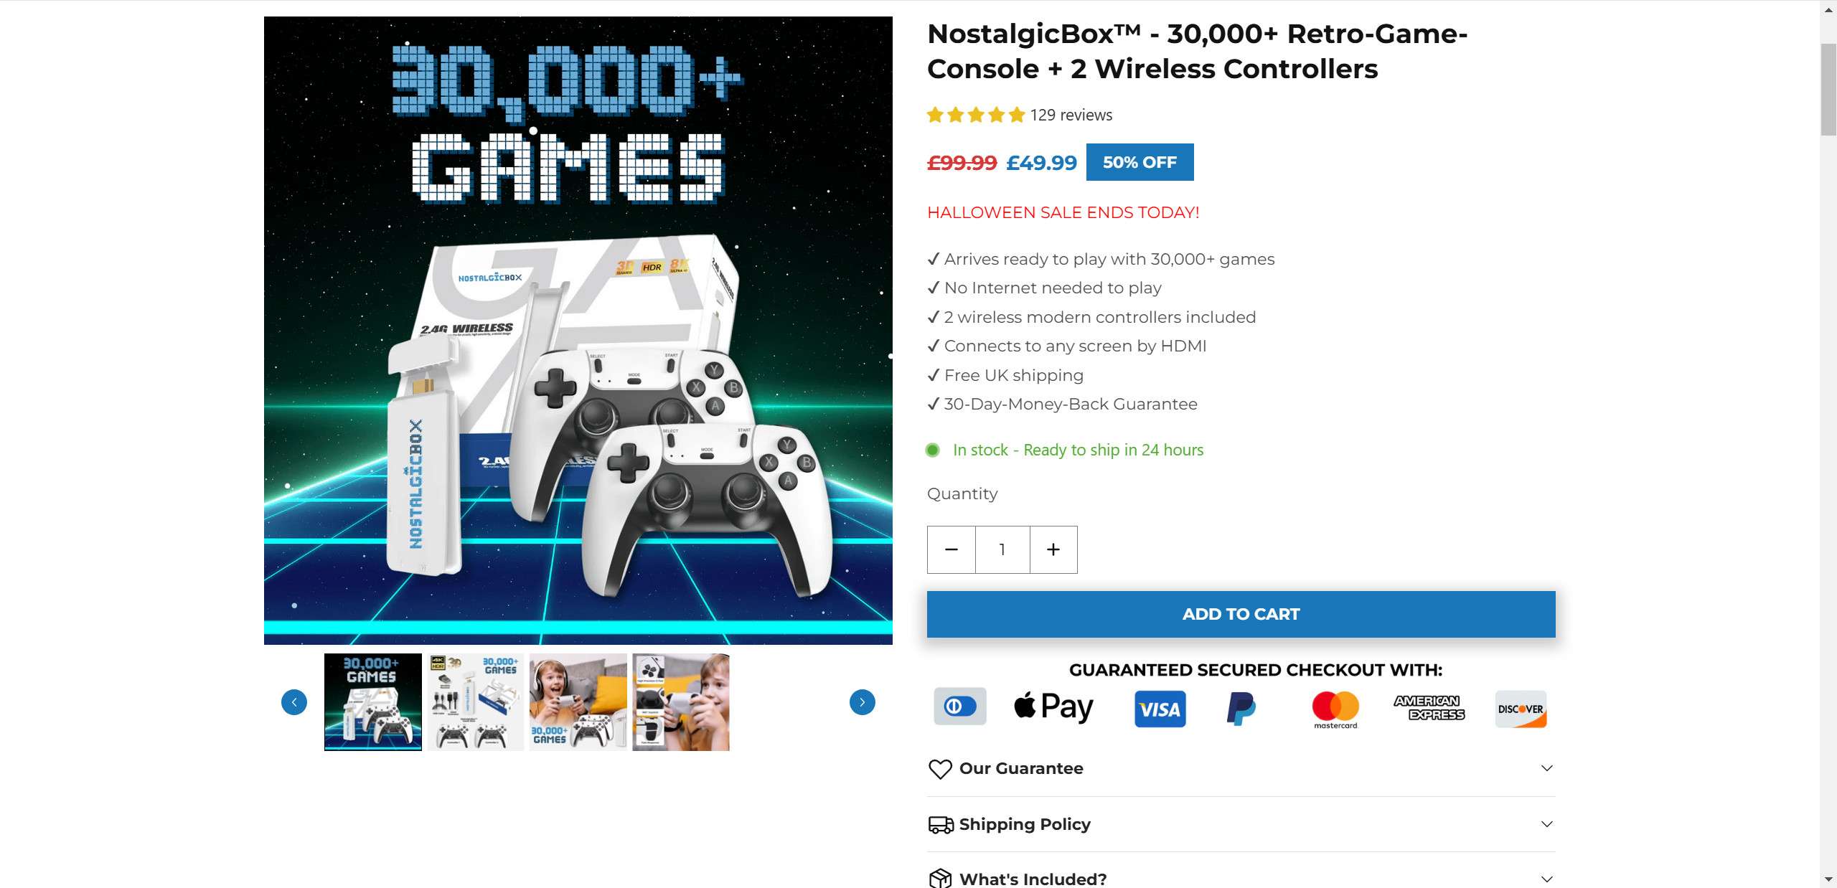Click the quantity number input field
The width and height of the screenshot is (1837, 888).
1002,549
